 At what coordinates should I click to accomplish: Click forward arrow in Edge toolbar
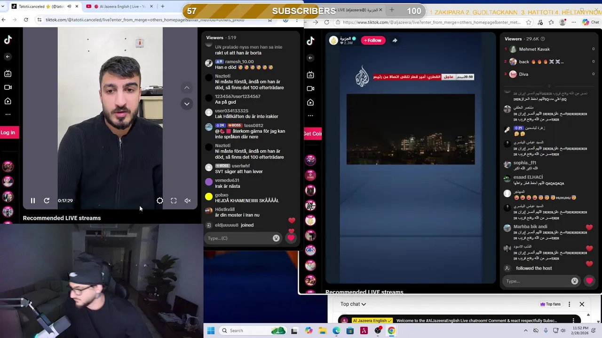315,22
